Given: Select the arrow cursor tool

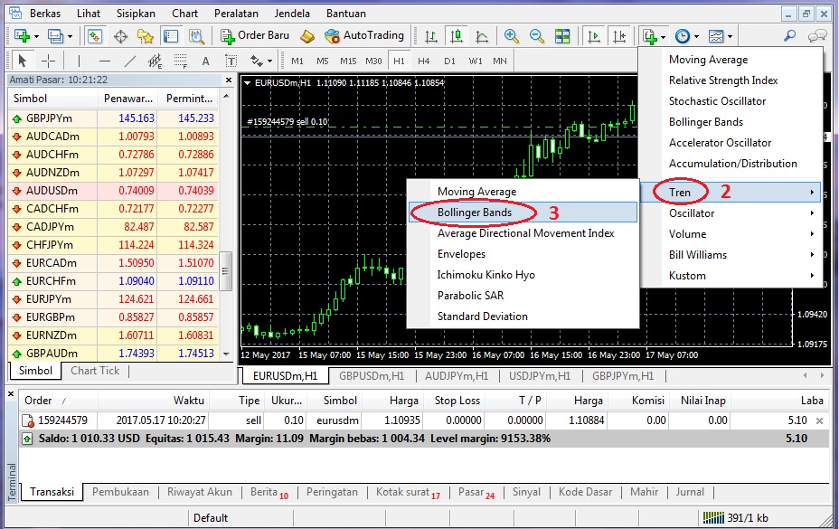Looking at the screenshot, I should tap(23, 61).
